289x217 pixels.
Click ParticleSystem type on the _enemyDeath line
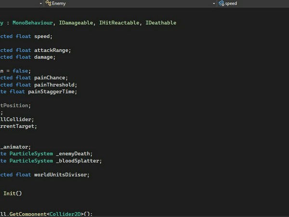31,154
